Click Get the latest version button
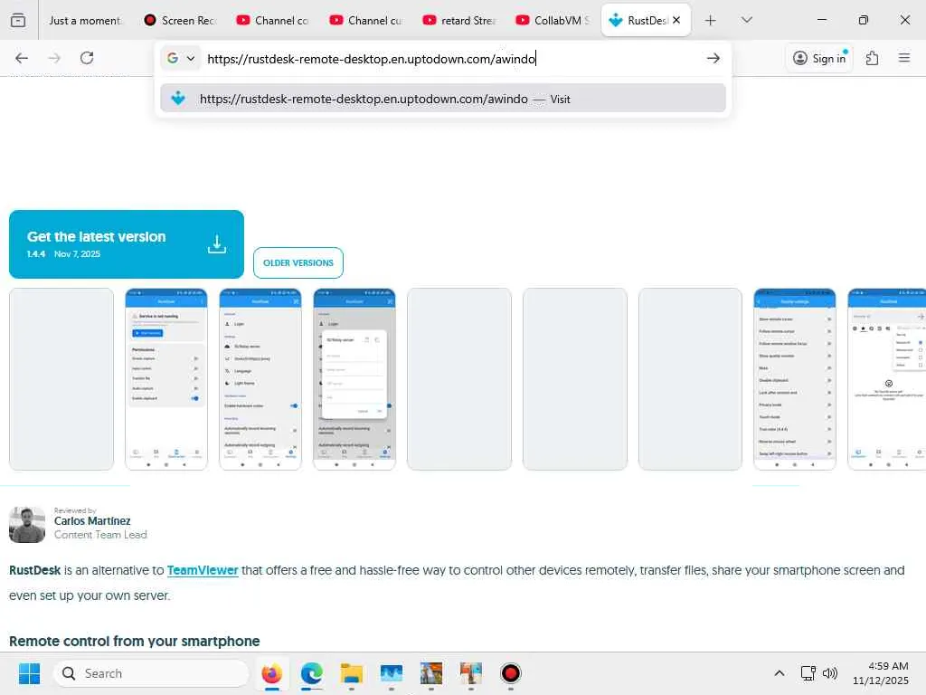The height and width of the screenshot is (695, 926). point(127,244)
